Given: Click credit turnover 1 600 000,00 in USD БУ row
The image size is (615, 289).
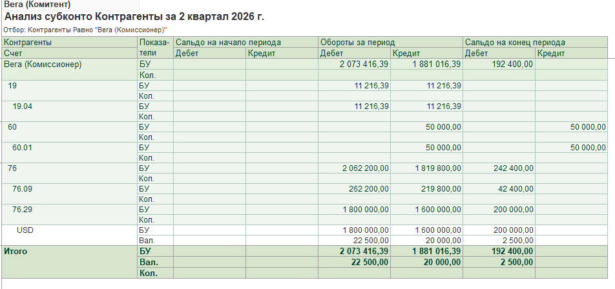Looking at the screenshot, I should coord(438,230).
